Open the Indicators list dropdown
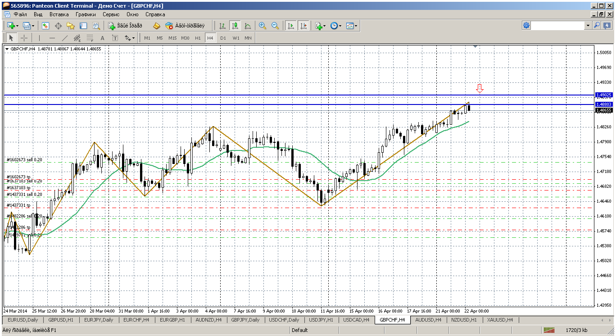The image size is (616, 336). coord(320,26)
